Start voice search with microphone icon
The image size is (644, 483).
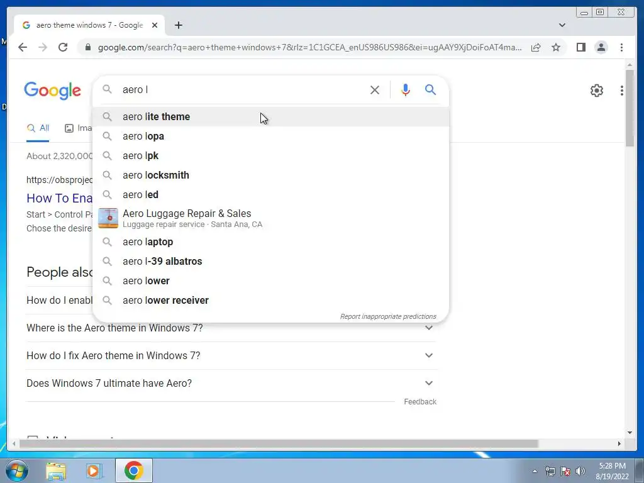pyautogui.click(x=406, y=90)
